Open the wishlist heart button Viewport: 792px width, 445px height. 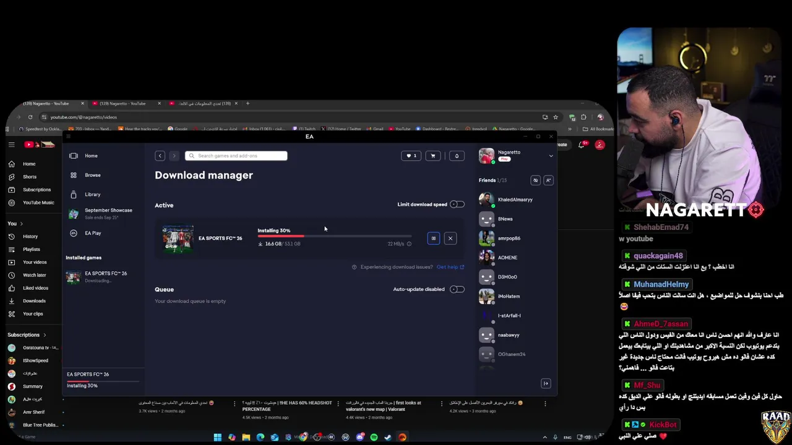tap(411, 156)
